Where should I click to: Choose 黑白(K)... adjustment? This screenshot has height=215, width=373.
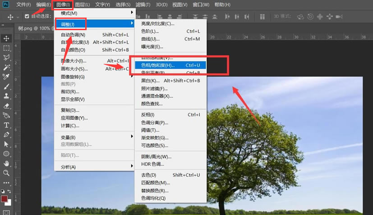click(x=170, y=81)
